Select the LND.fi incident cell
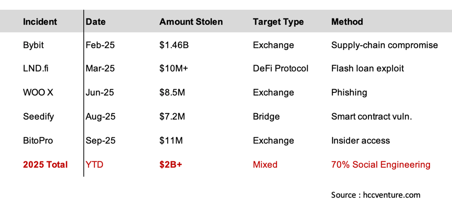Screen dimensions: 452x206 point(35,69)
